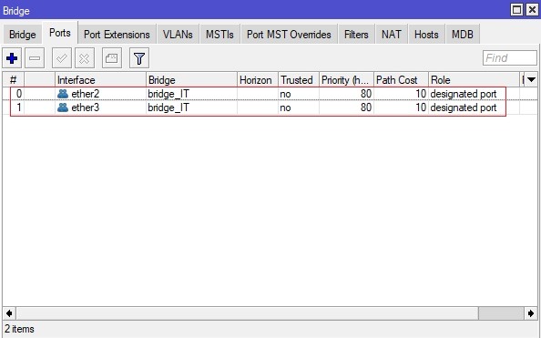Screen dimensions: 541x338
Task: Switch to the VLANs tab
Action: [x=178, y=35]
